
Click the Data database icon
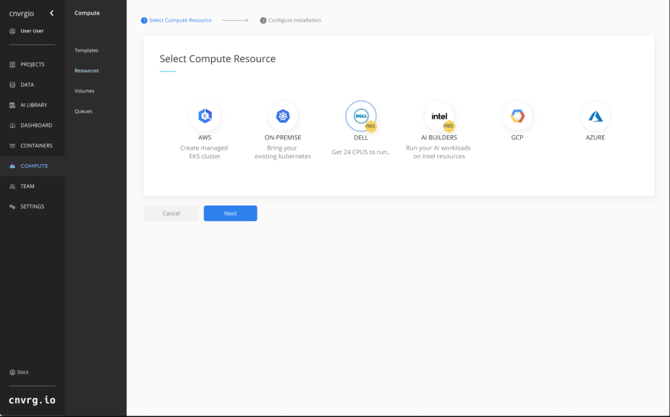(12, 85)
